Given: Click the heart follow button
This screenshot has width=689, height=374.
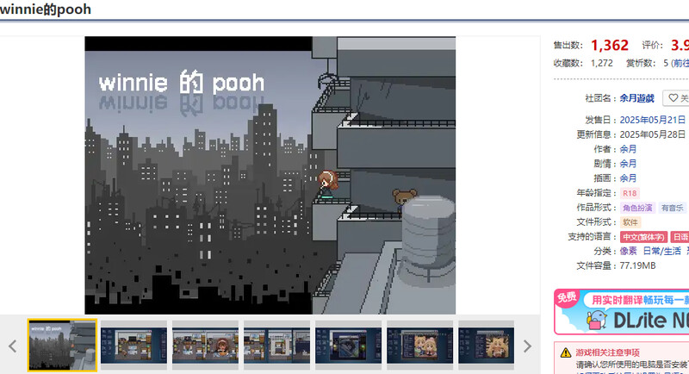Looking at the screenshot, I should click(x=677, y=98).
